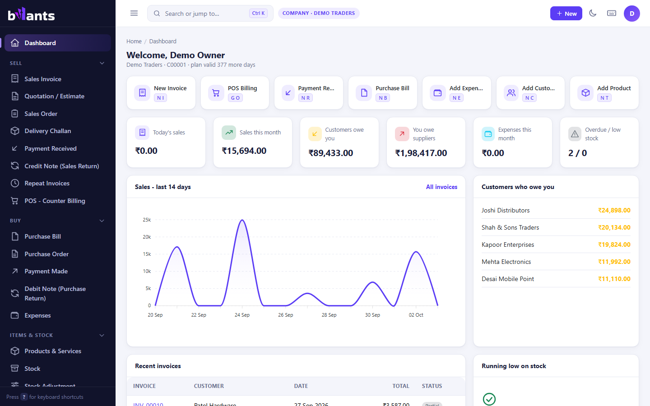Click Add Custo... users icon

coord(511,93)
